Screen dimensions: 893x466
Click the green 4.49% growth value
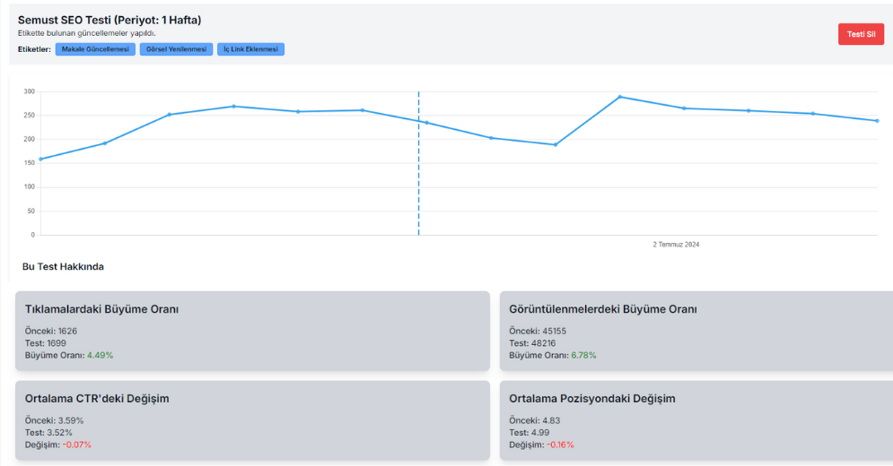(x=100, y=356)
